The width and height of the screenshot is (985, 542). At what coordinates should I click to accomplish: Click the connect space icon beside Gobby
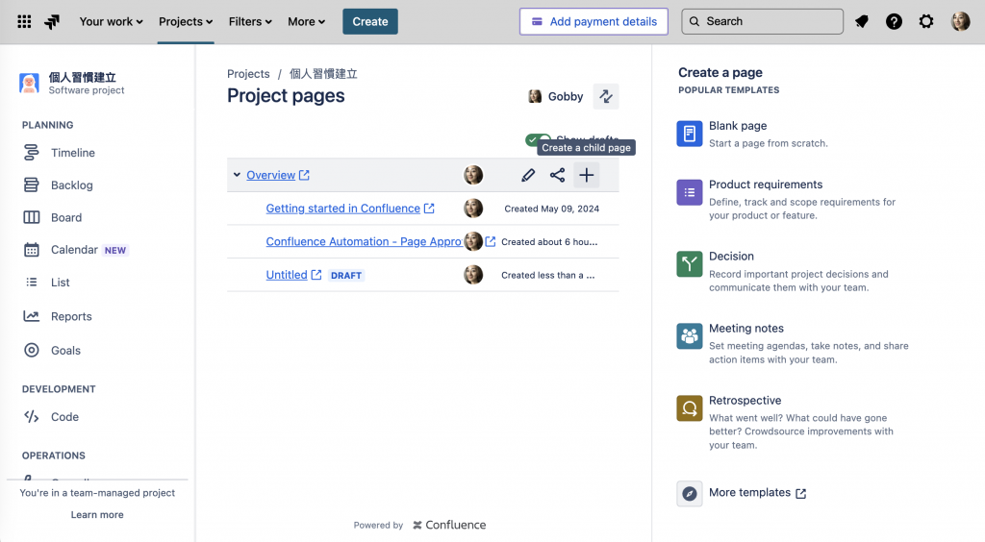tap(606, 97)
